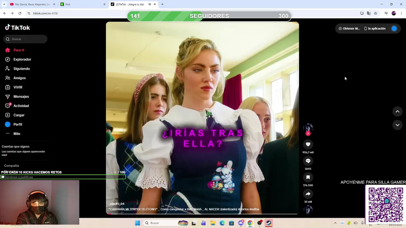Image resolution: width=406 pixels, height=228 pixels.
Task: Open the Chrome three-dot menu
Action: (x=401, y=13)
